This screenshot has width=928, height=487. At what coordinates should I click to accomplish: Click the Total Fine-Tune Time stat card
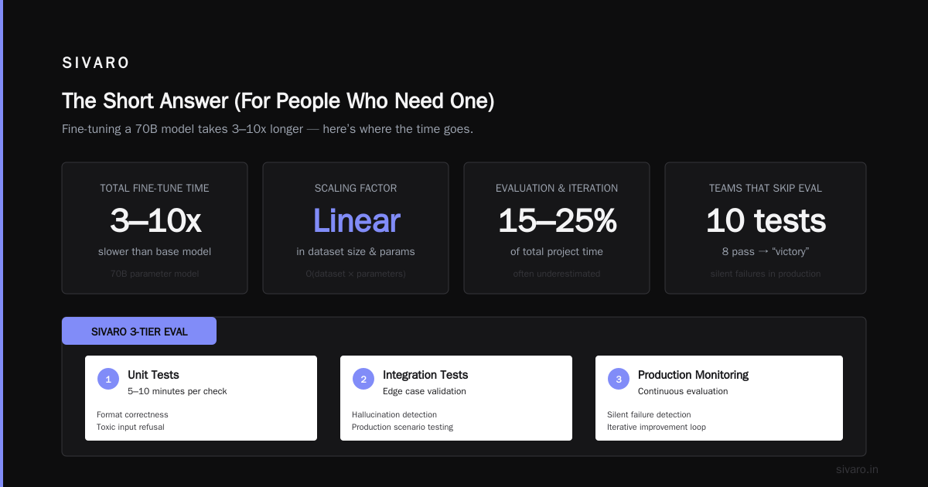tap(155, 228)
